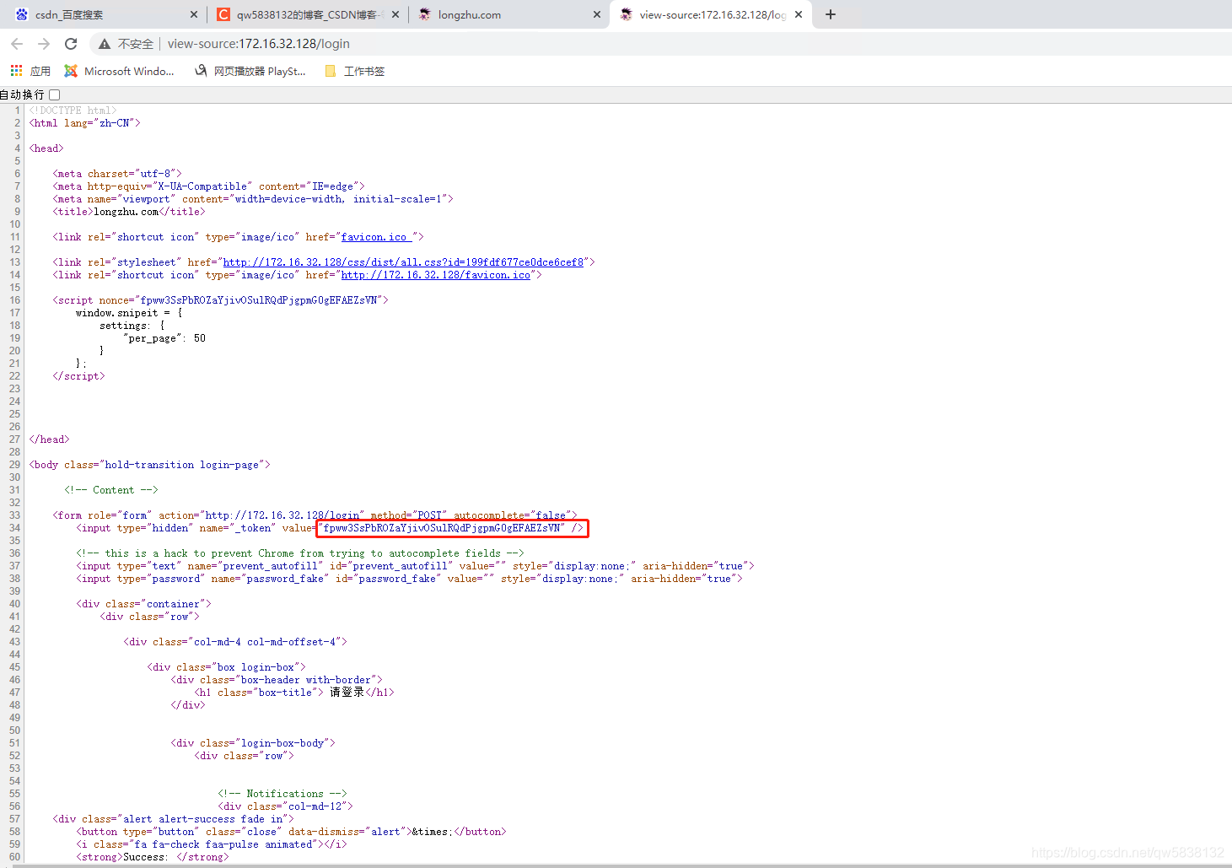
Task: Open the 网页播放器 PlaySt... bookmark
Action: (x=250, y=71)
